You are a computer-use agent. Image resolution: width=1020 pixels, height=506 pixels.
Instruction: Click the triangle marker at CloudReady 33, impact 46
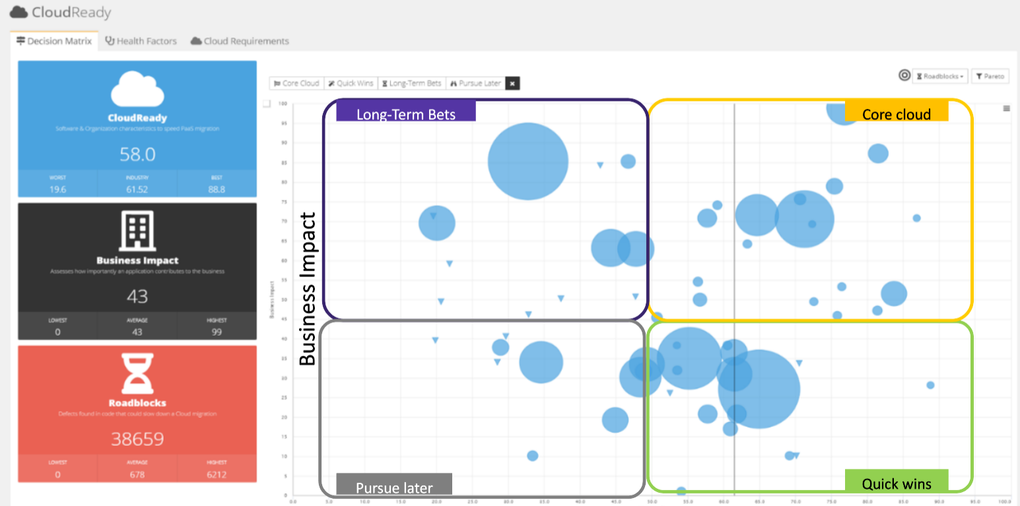pyautogui.click(x=528, y=314)
